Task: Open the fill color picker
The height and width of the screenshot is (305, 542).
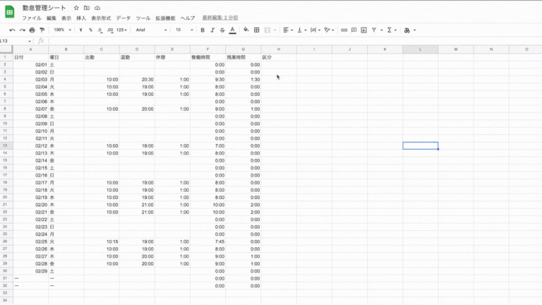Action: [x=246, y=30]
